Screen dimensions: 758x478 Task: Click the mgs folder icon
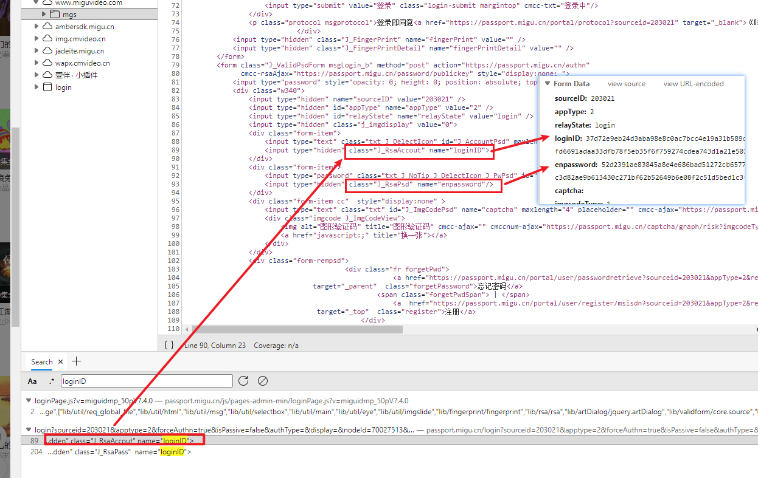coord(54,14)
